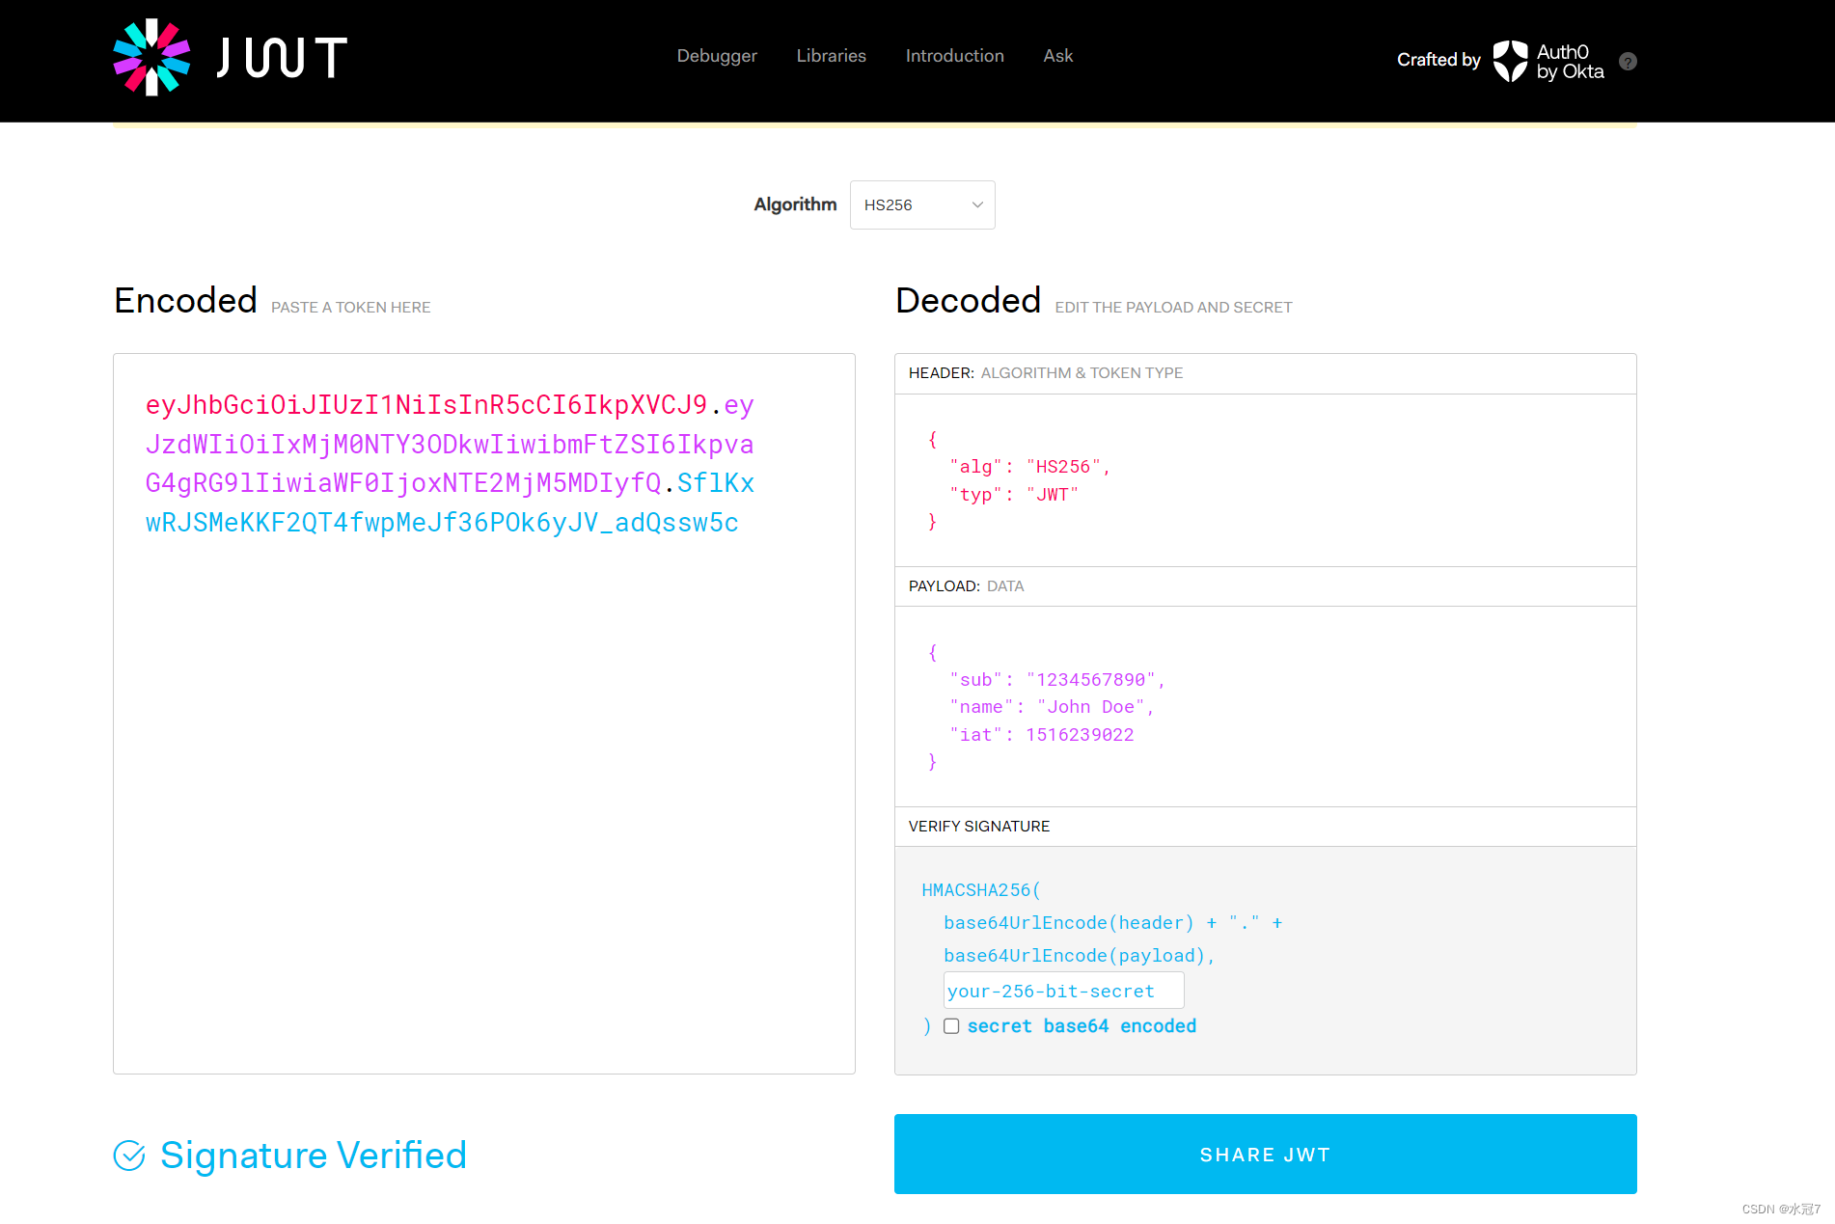Screen dimensions: 1835x1224
Task: Open the Libraries page
Action: pos(831,56)
